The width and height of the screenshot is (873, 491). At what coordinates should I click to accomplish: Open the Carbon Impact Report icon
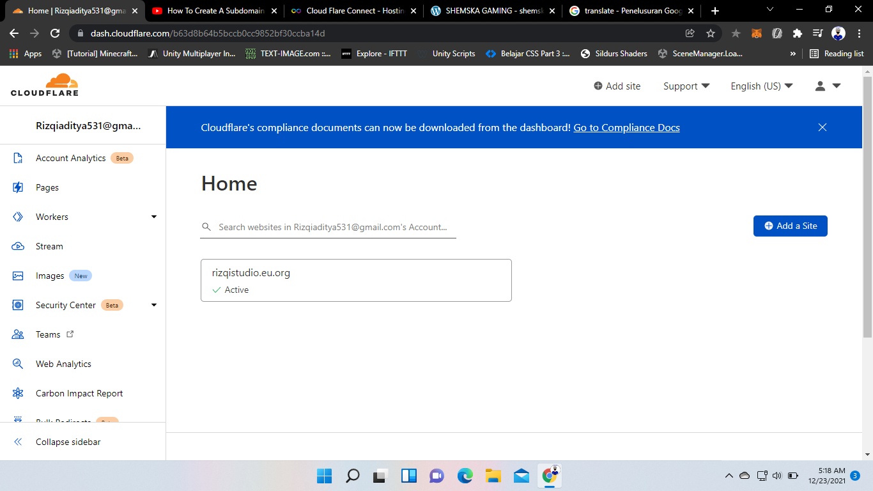18,393
